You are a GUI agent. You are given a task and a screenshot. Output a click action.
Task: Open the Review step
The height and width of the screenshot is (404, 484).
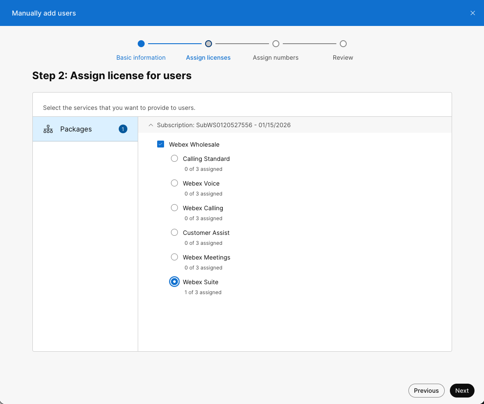pyautogui.click(x=343, y=57)
